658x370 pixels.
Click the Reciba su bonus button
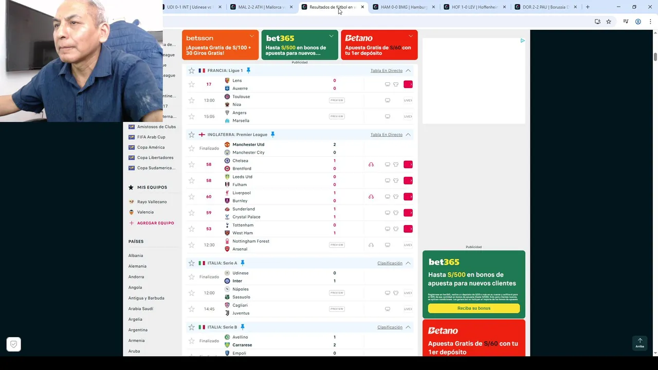pyautogui.click(x=474, y=308)
